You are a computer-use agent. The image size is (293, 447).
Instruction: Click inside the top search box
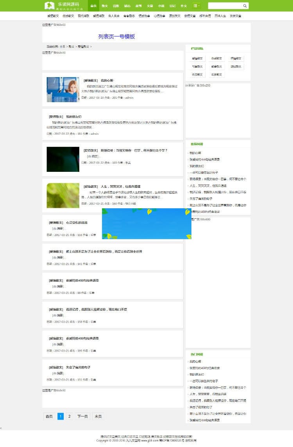[225, 6]
